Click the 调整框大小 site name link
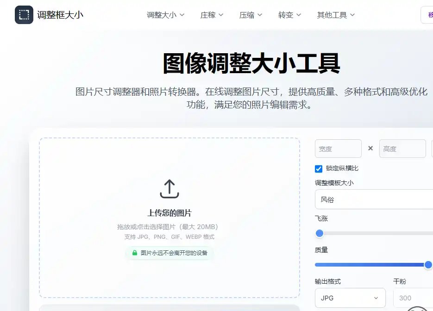Image resolution: width=433 pixels, height=311 pixels. [60, 15]
